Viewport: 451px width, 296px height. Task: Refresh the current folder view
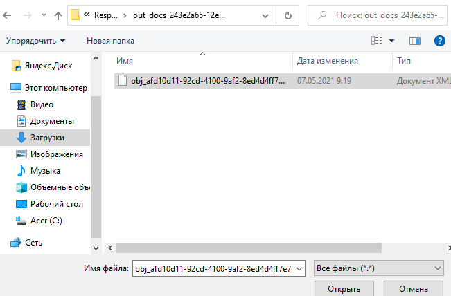288,15
